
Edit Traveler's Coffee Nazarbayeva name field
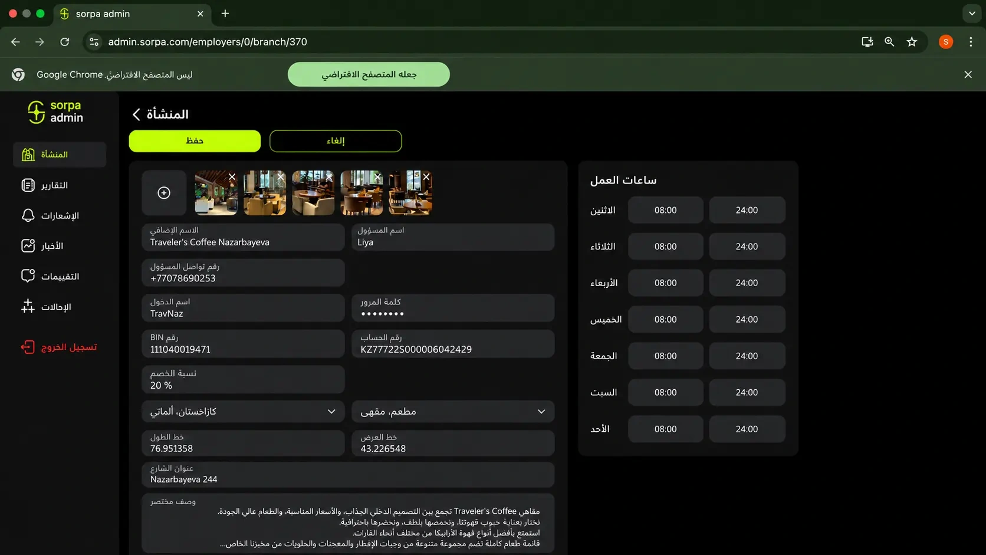tap(243, 237)
